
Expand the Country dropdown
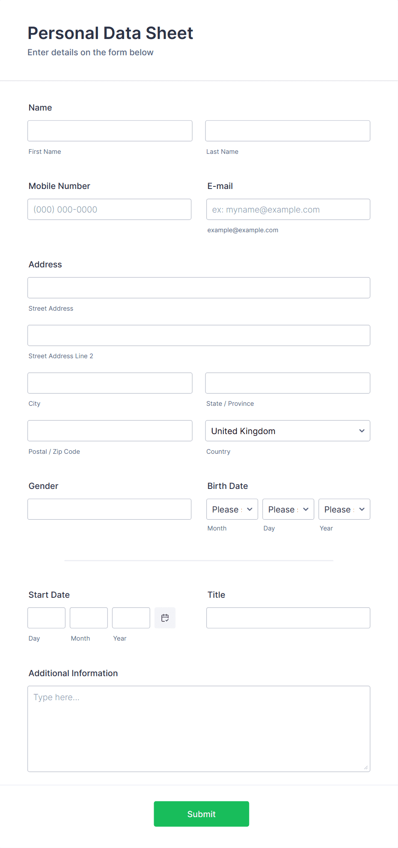coord(287,431)
